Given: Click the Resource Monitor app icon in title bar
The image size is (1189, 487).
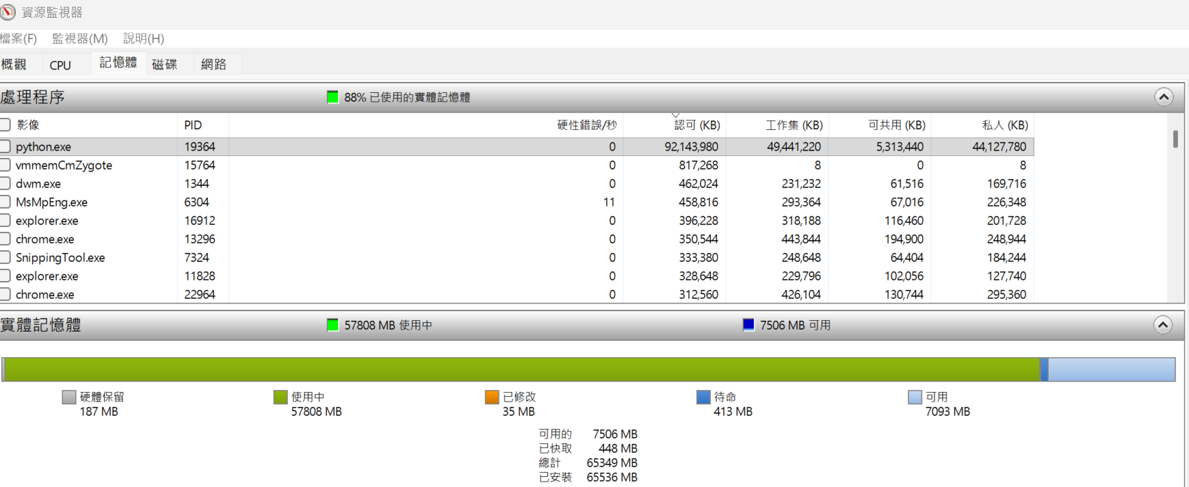Looking at the screenshot, I should [8, 12].
